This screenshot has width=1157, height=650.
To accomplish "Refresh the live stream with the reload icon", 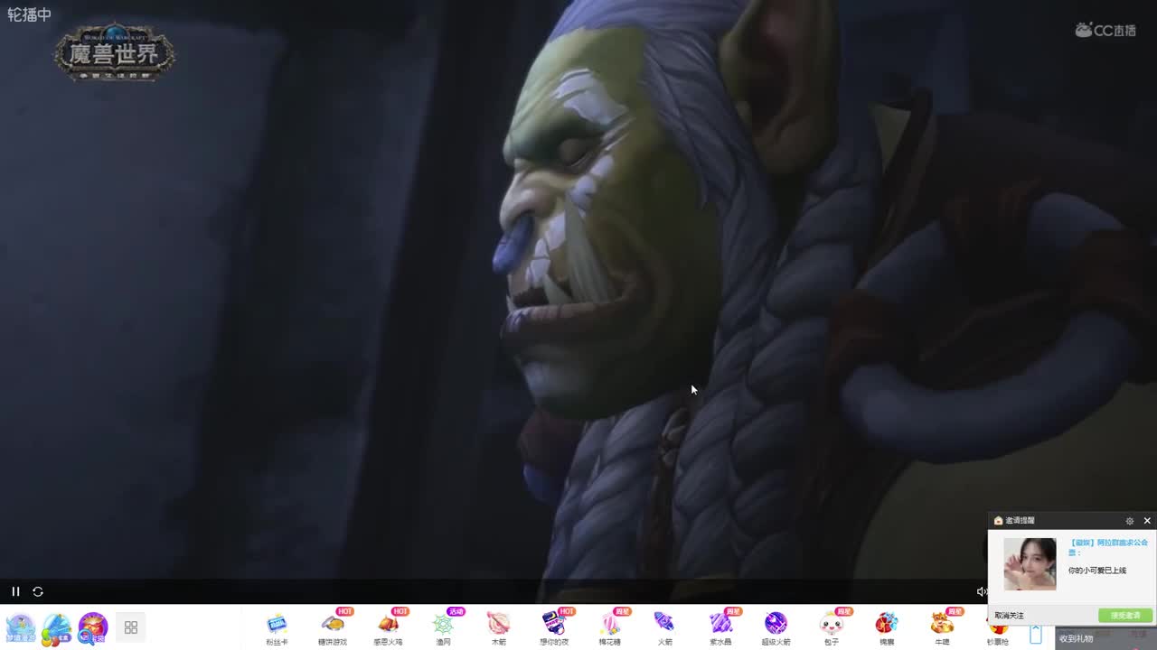I will point(38,591).
